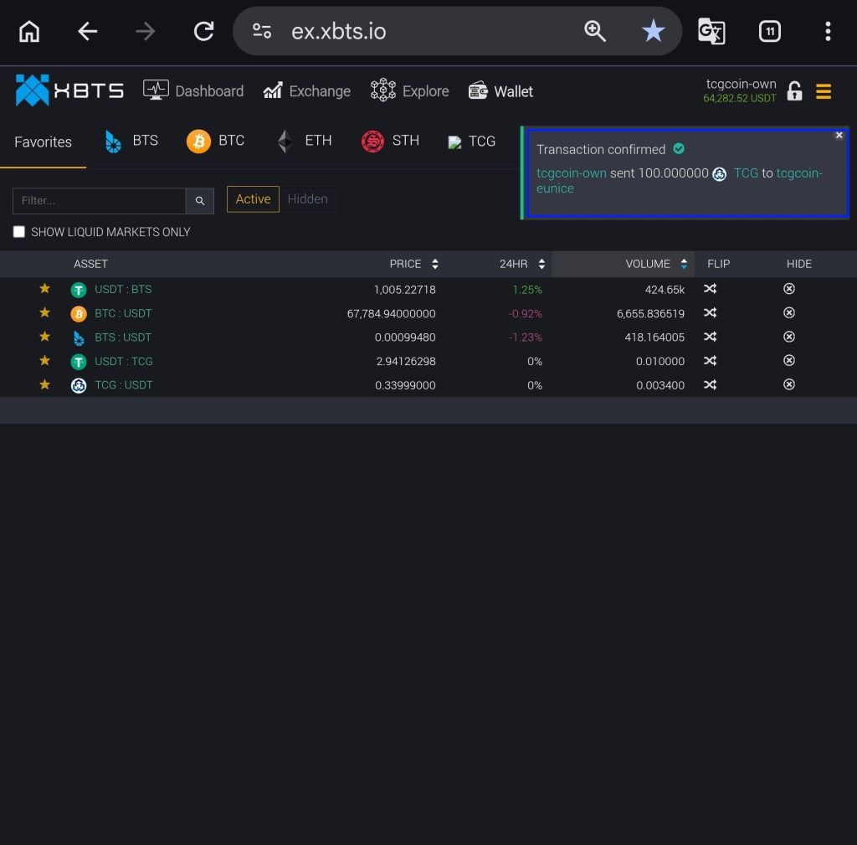The height and width of the screenshot is (845, 857).
Task: Sort by the PRICE column arrows
Action: 435,265
